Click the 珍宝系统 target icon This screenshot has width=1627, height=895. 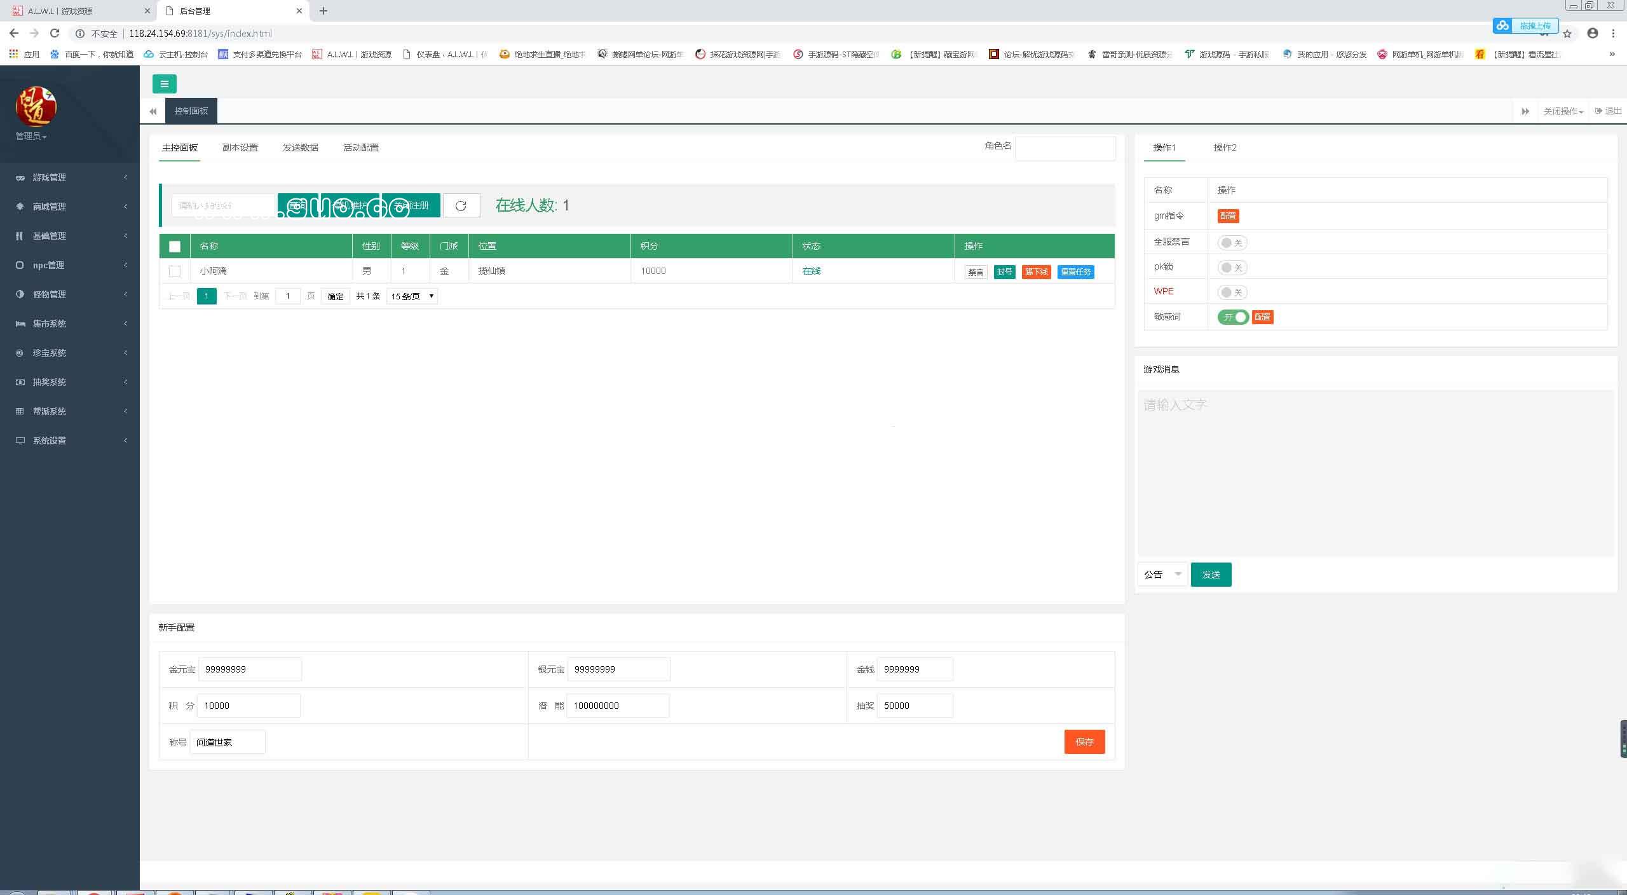pos(20,353)
